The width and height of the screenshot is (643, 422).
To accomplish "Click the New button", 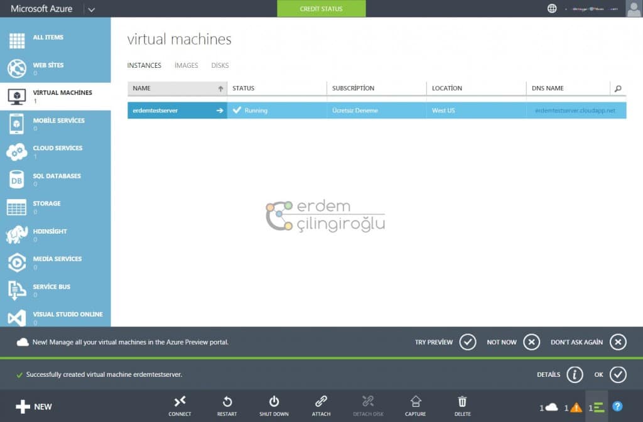I will [34, 406].
